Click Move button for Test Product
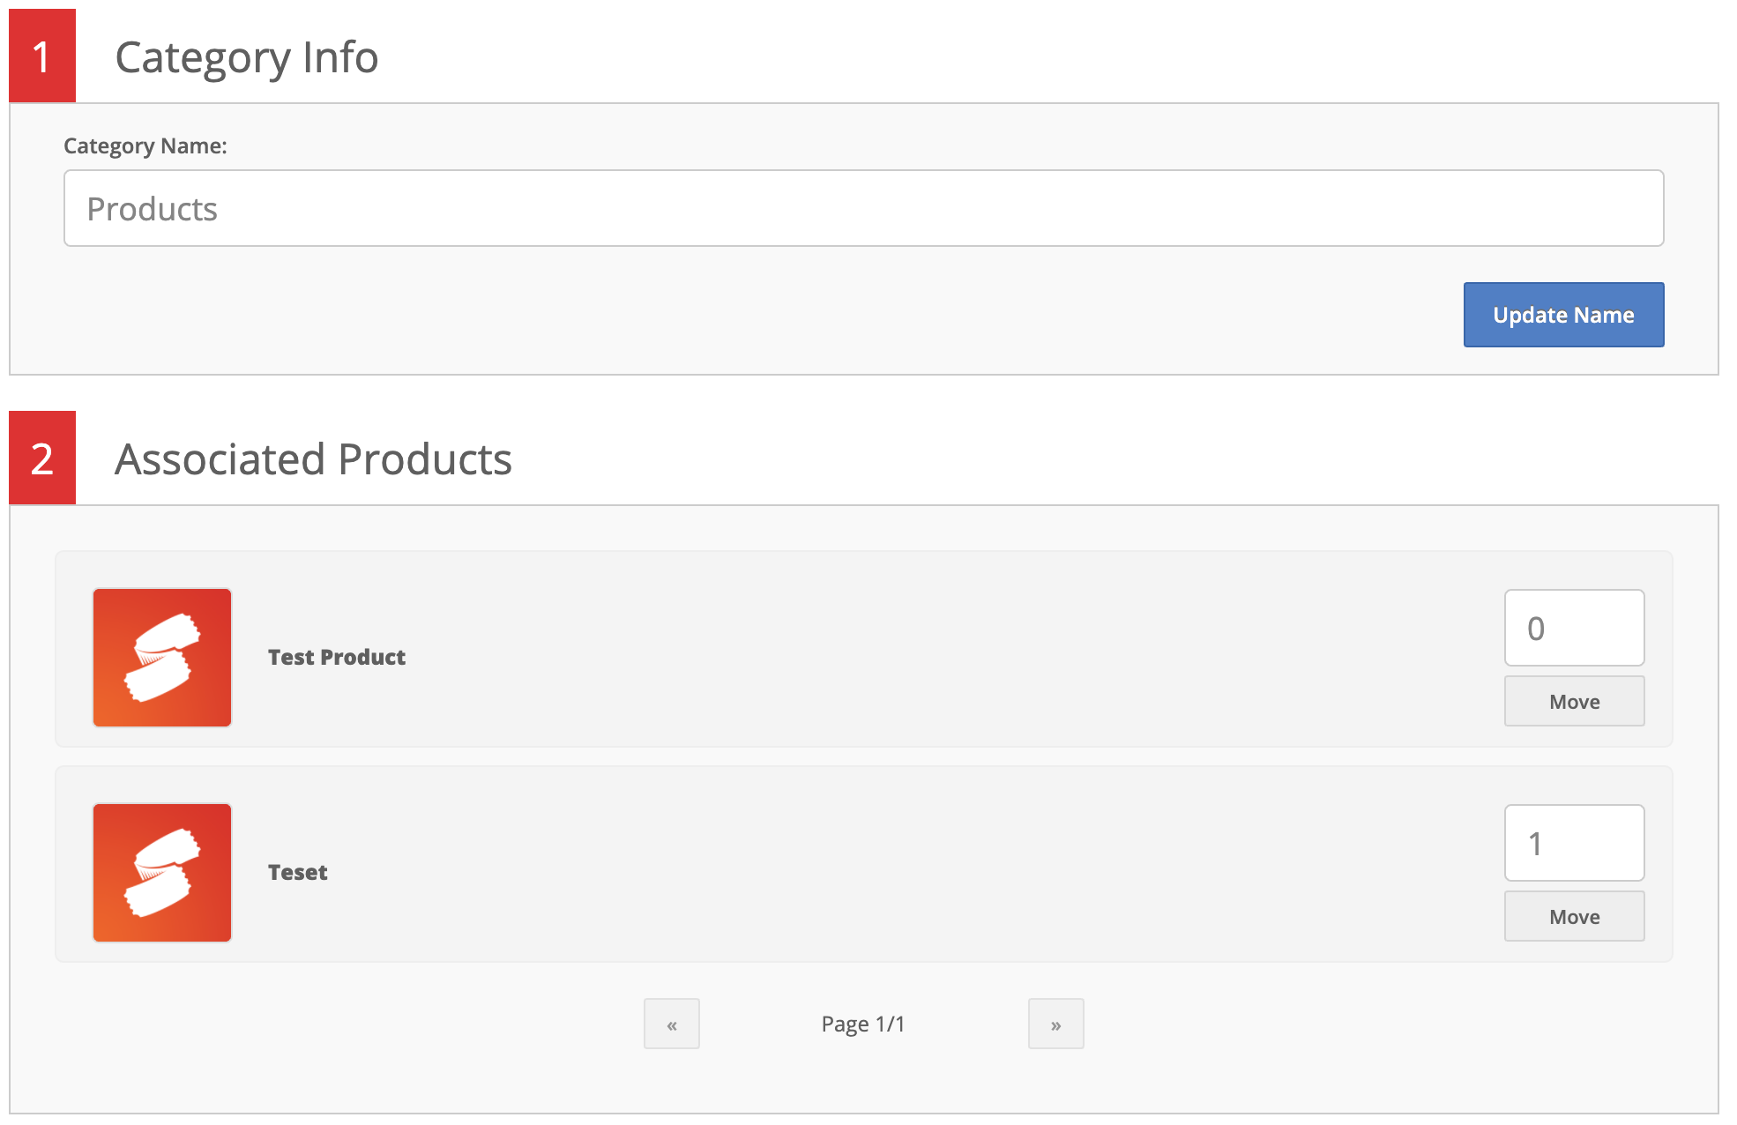The image size is (1737, 1125). coord(1574,701)
